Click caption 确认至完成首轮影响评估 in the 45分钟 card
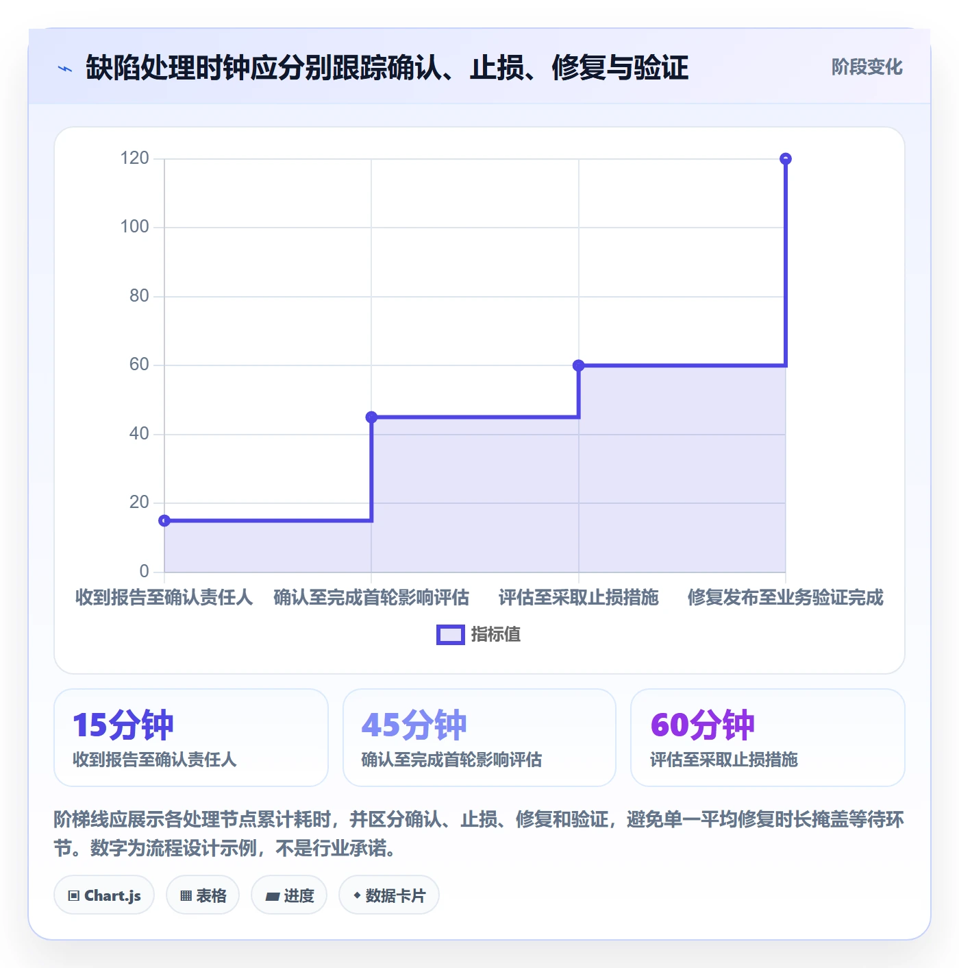This screenshot has height=968, width=959. pos(451,760)
